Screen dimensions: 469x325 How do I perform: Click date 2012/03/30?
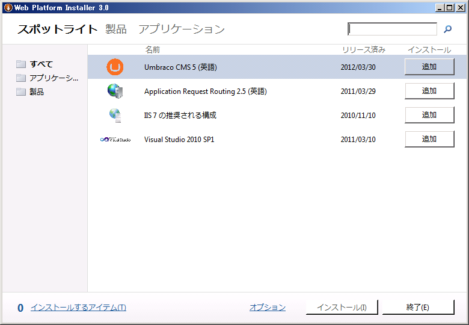coord(358,67)
